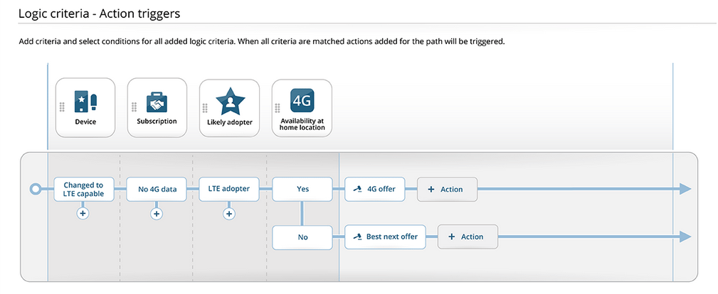
Task: Add condition under Changed to LTE capable
Action: (x=83, y=213)
